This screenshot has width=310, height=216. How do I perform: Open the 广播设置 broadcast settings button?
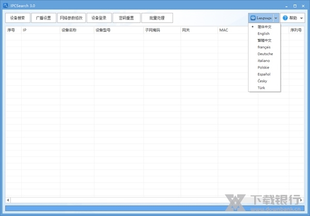tap(43, 18)
